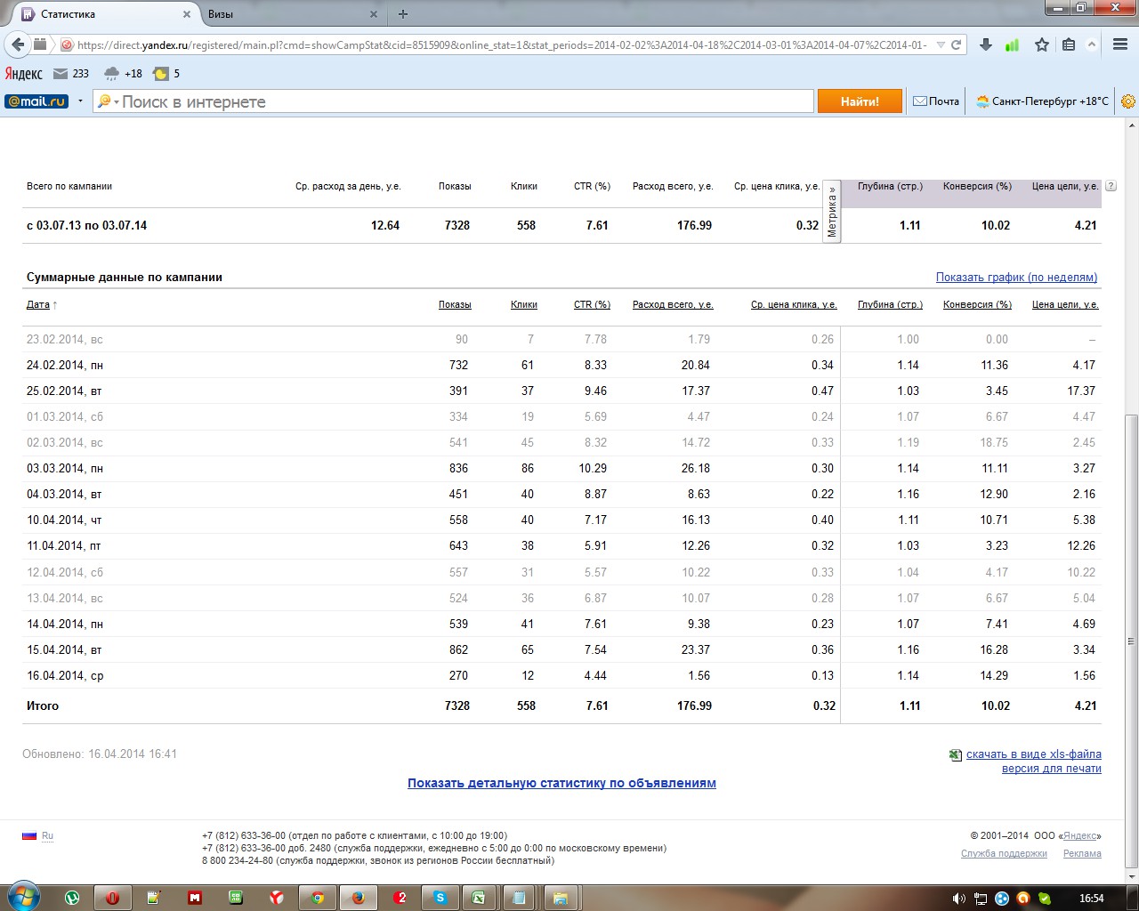Image resolution: width=1139 pixels, height=911 pixels.
Task: Click the browser URL address field
Action: click(504, 44)
